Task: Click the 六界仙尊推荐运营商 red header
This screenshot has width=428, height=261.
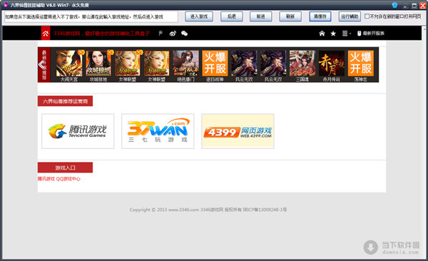Action: pyautogui.click(x=65, y=101)
